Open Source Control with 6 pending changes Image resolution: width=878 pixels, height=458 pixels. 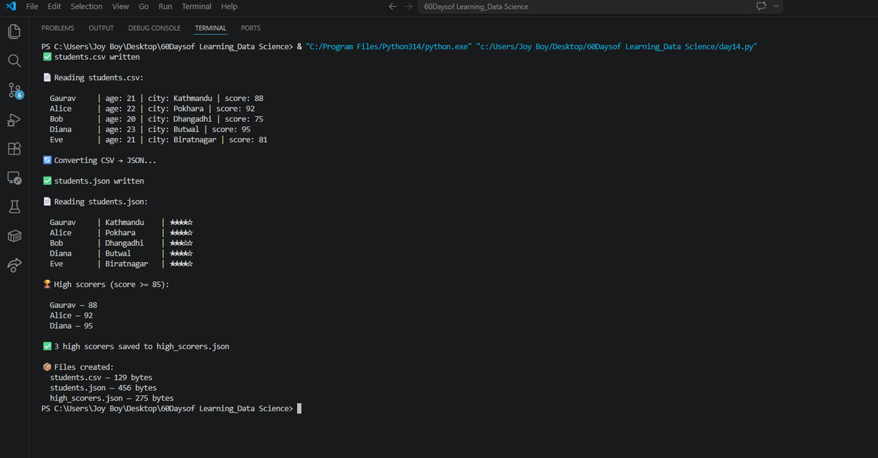click(x=15, y=91)
